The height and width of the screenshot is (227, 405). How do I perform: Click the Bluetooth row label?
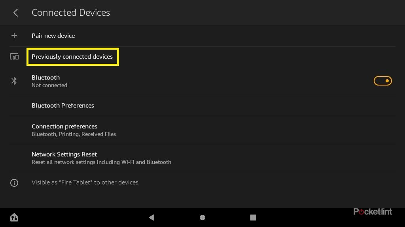(45, 78)
